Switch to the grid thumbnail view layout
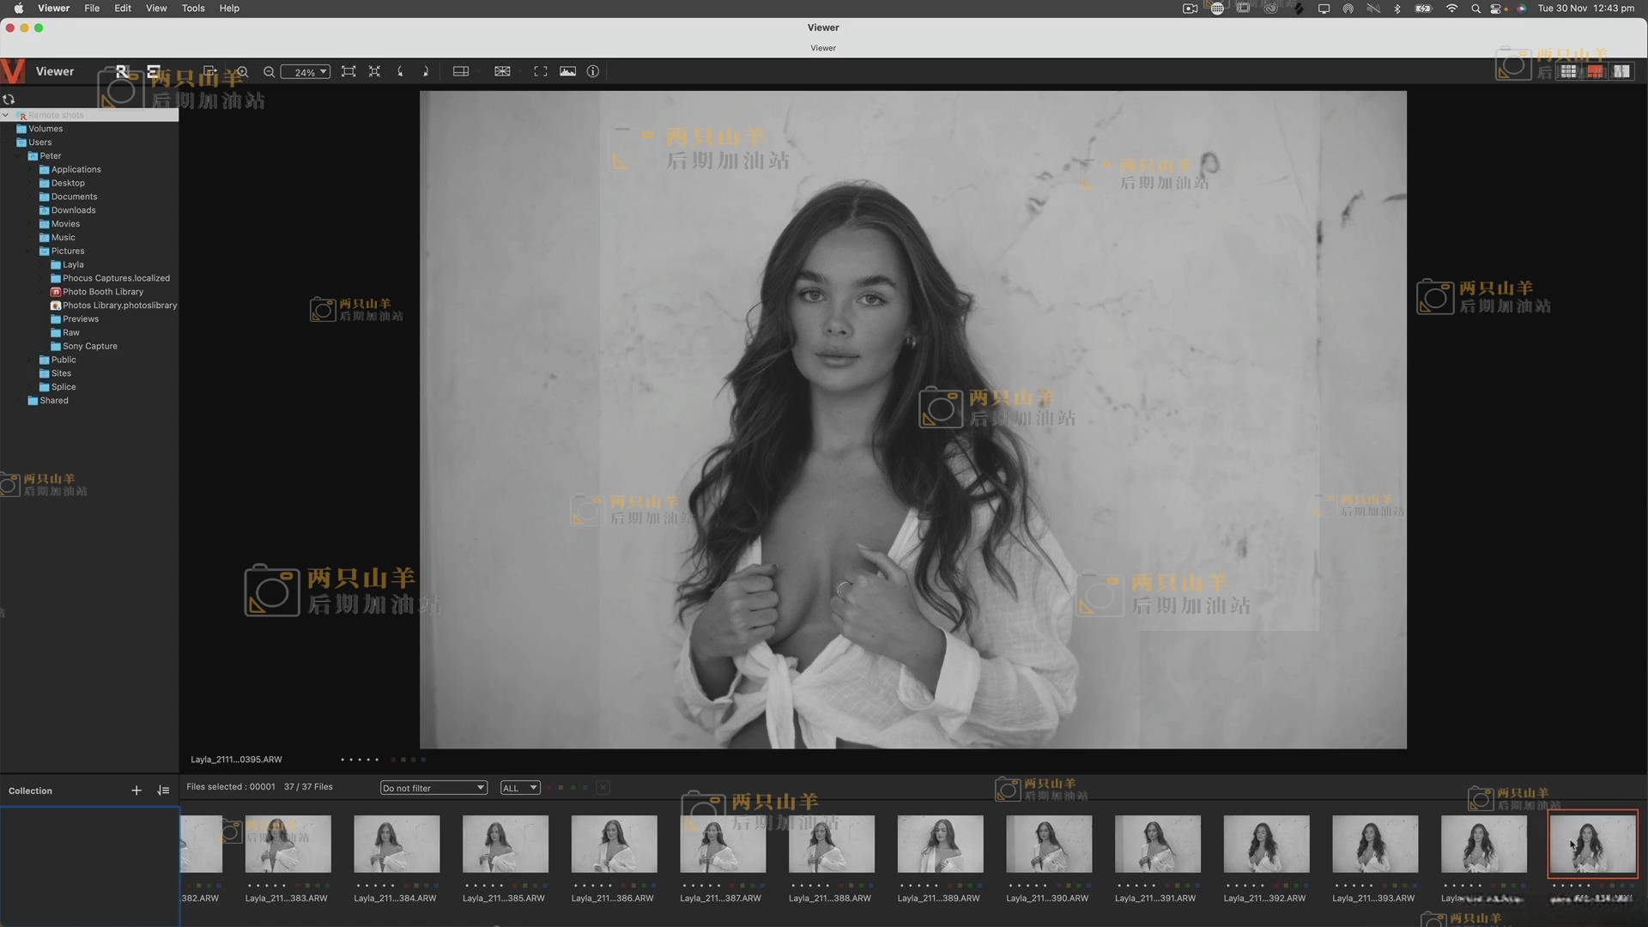 [1568, 72]
